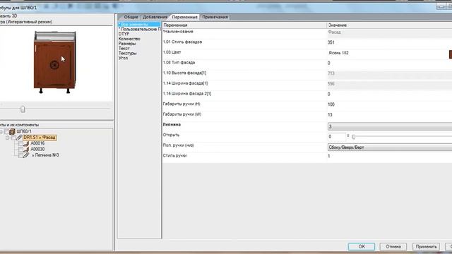
Task: Click the Открыть slider handle
Action: click(353, 137)
